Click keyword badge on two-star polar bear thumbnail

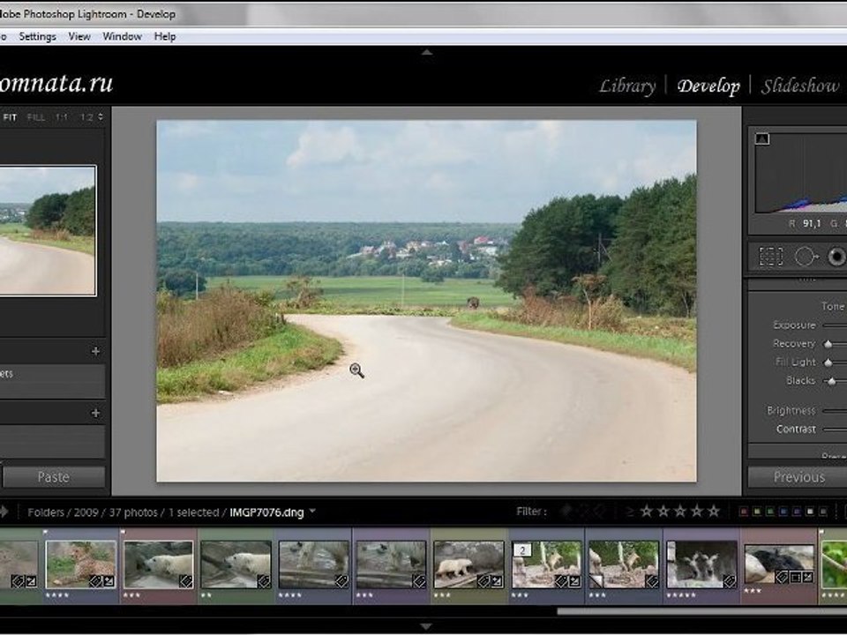[x=264, y=581]
